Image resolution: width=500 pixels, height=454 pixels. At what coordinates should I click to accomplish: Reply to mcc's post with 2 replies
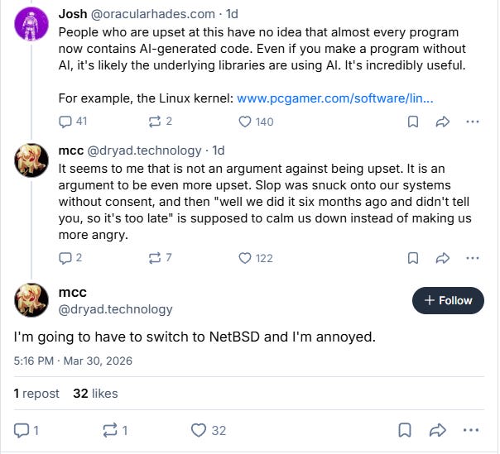(67, 258)
